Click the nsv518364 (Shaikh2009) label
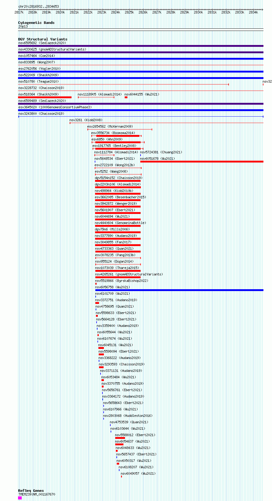 click(39, 94)
